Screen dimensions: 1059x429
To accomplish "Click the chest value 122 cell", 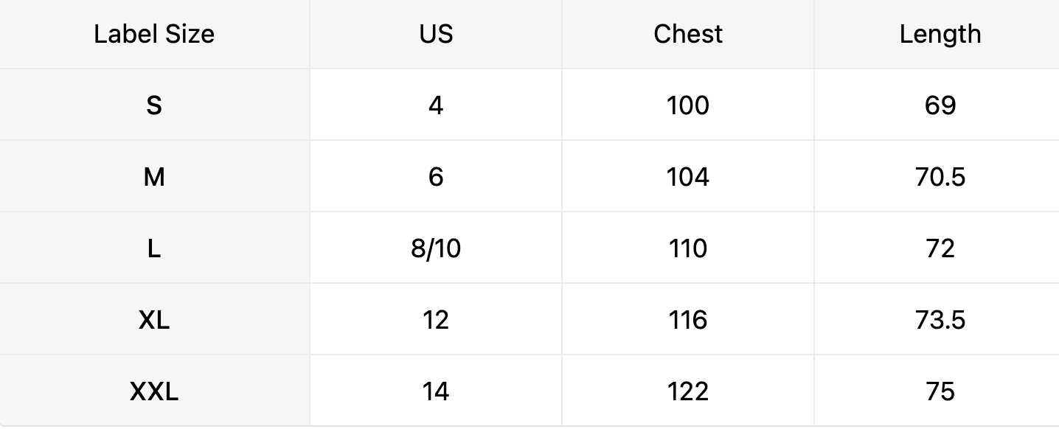I will [x=688, y=391].
